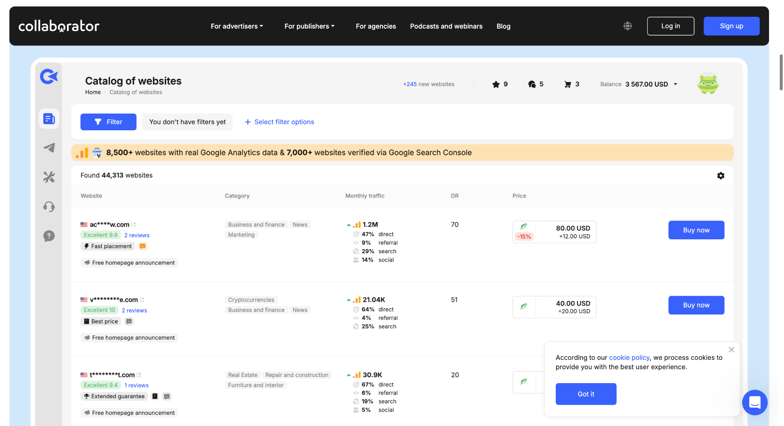Click the DR column header
This screenshot has width=784, height=426.
tap(455, 196)
